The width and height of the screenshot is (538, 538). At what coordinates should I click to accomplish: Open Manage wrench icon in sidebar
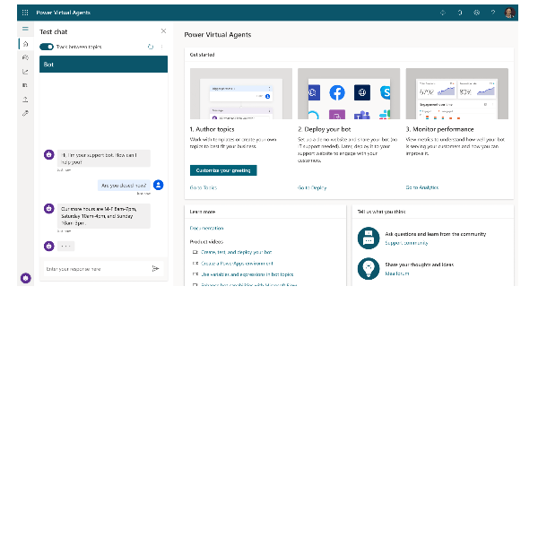pyautogui.click(x=25, y=113)
